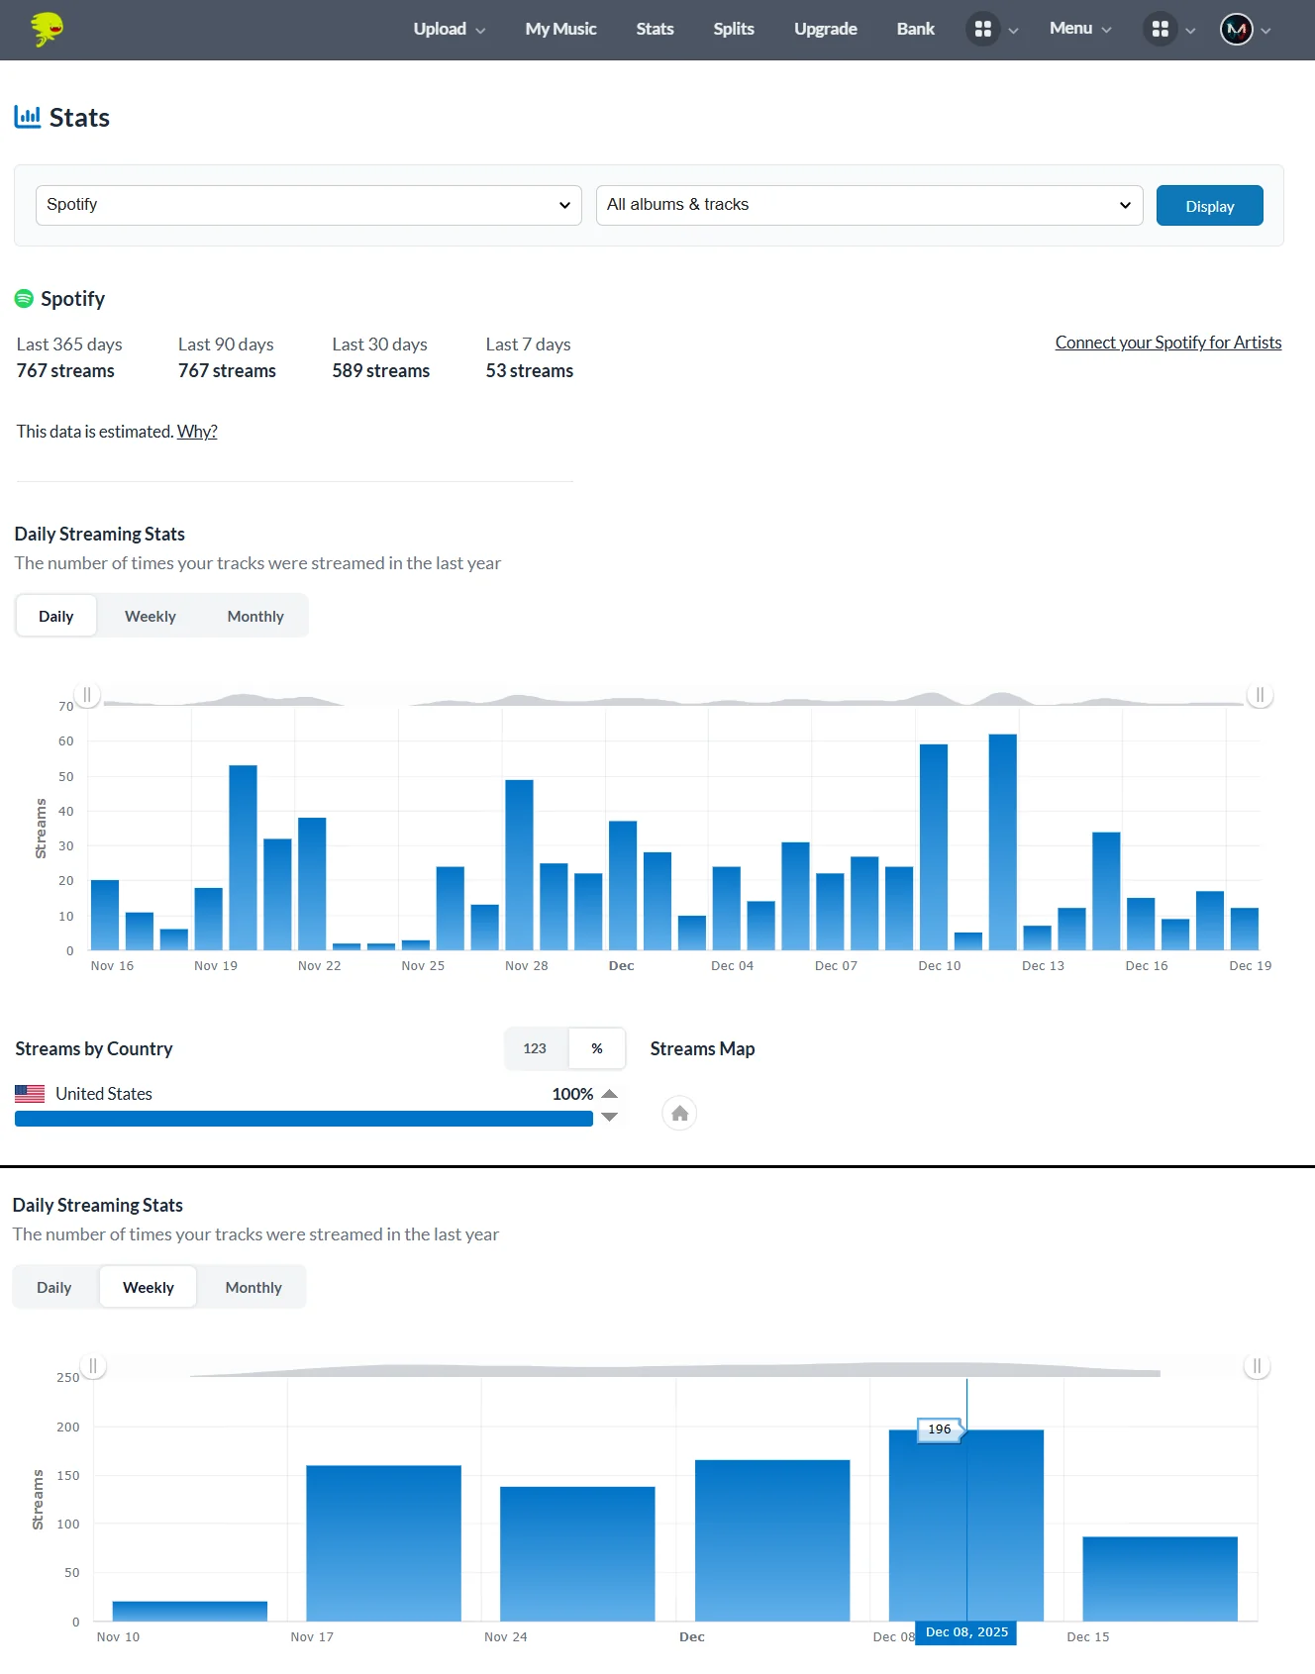
Task: Open the All albums & tracks dropdown
Action: tap(869, 205)
